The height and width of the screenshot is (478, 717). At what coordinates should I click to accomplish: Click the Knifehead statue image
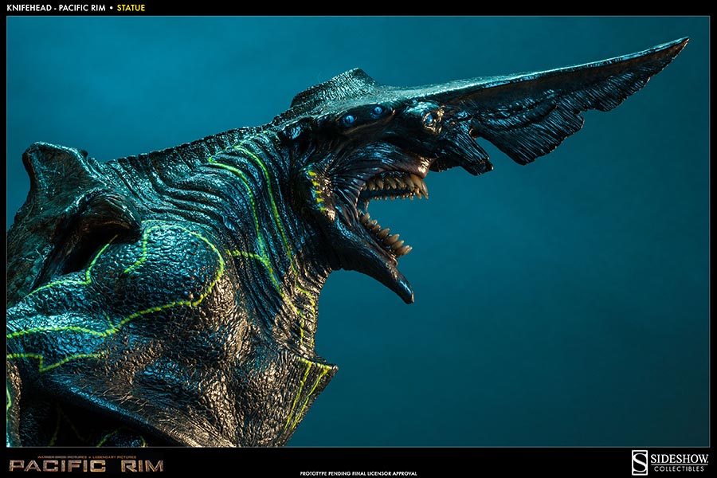pos(358,232)
